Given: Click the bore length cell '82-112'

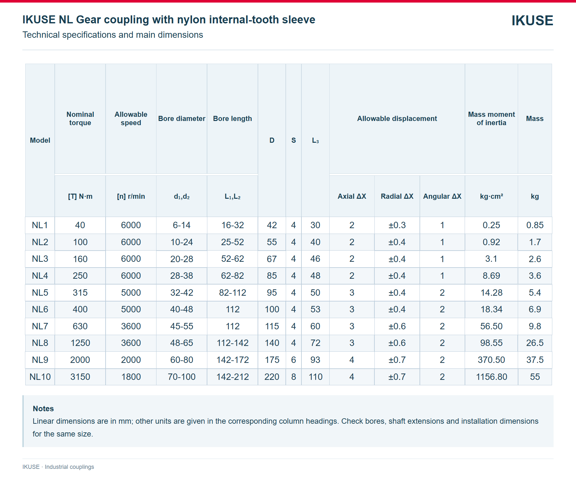Looking at the screenshot, I should 232,293.
